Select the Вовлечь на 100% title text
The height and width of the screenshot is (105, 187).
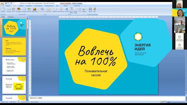[x=96, y=56]
